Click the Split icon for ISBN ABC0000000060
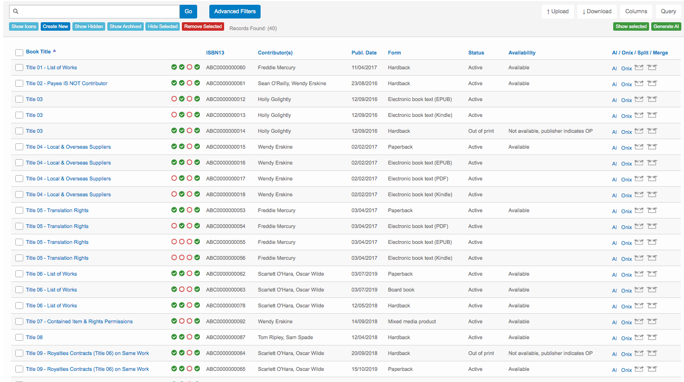The height and width of the screenshot is (382, 684). click(639, 67)
